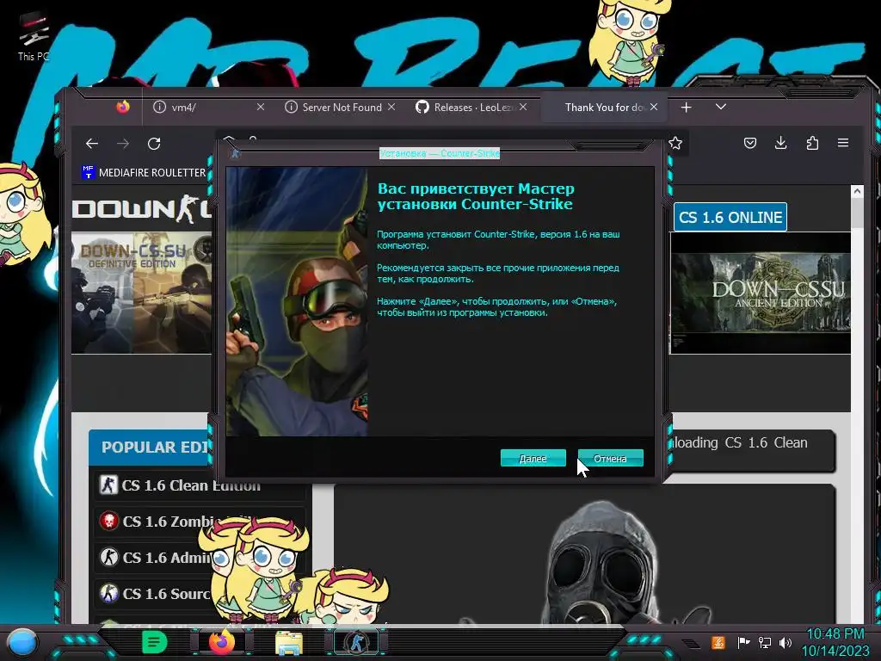Image resolution: width=881 pixels, height=661 pixels.
Task: Click the red skull Zombie icon
Action: pyautogui.click(x=108, y=521)
